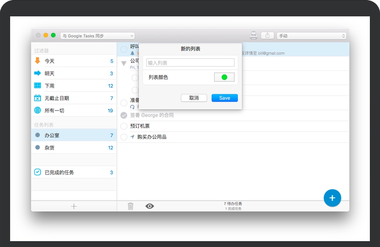380x247 pixels.
Task: Open the 下周 calendar filter
Action: tap(74, 86)
